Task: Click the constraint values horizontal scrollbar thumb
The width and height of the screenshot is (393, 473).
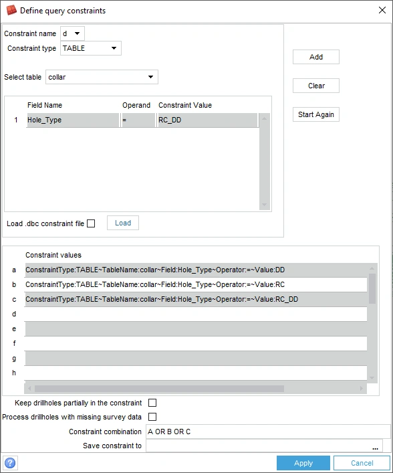Action: (159, 389)
